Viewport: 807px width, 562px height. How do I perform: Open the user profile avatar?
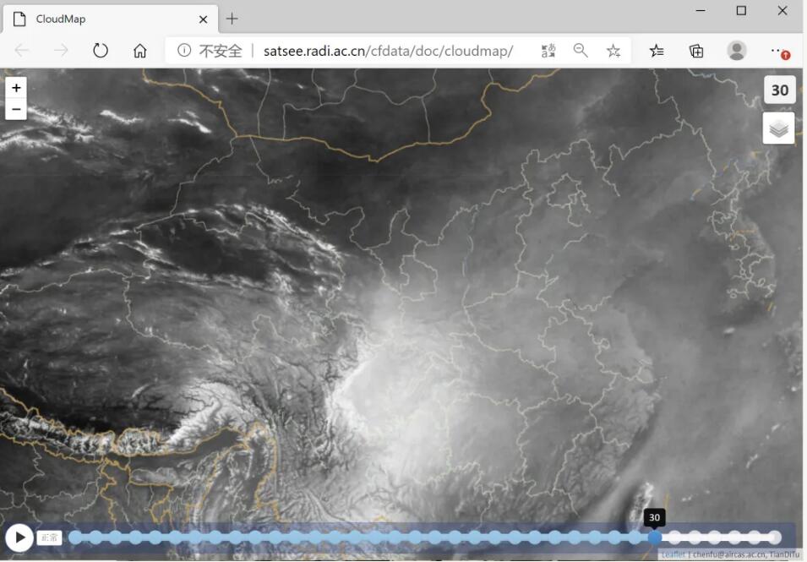pyautogui.click(x=737, y=51)
